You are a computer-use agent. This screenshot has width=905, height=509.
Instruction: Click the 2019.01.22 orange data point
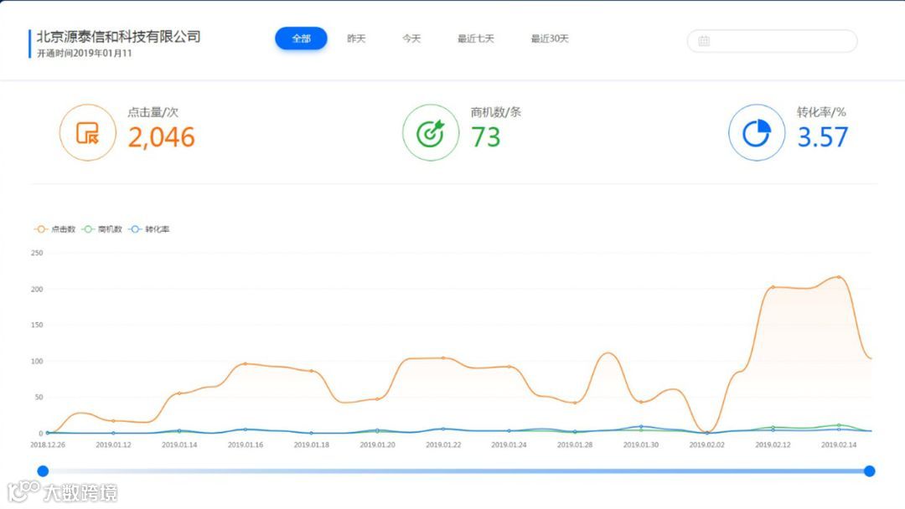tap(443, 358)
